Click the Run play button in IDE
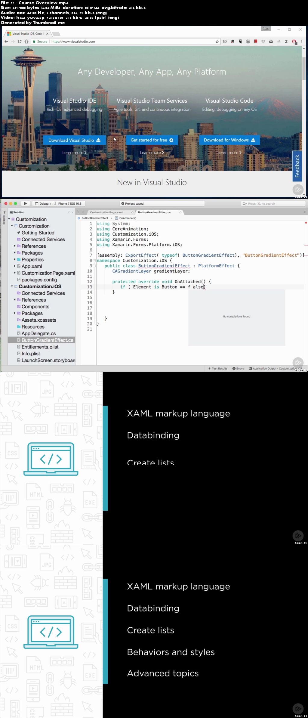This screenshot has height=718, width=308. tap(25, 203)
